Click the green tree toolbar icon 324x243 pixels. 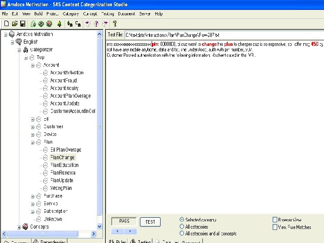coord(59,24)
